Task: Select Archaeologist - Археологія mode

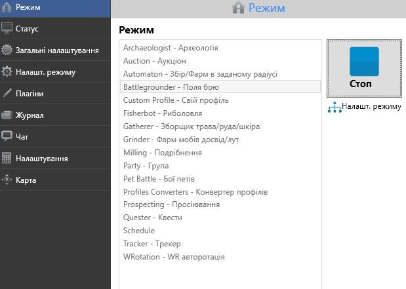Action: (x=171, y=48)
